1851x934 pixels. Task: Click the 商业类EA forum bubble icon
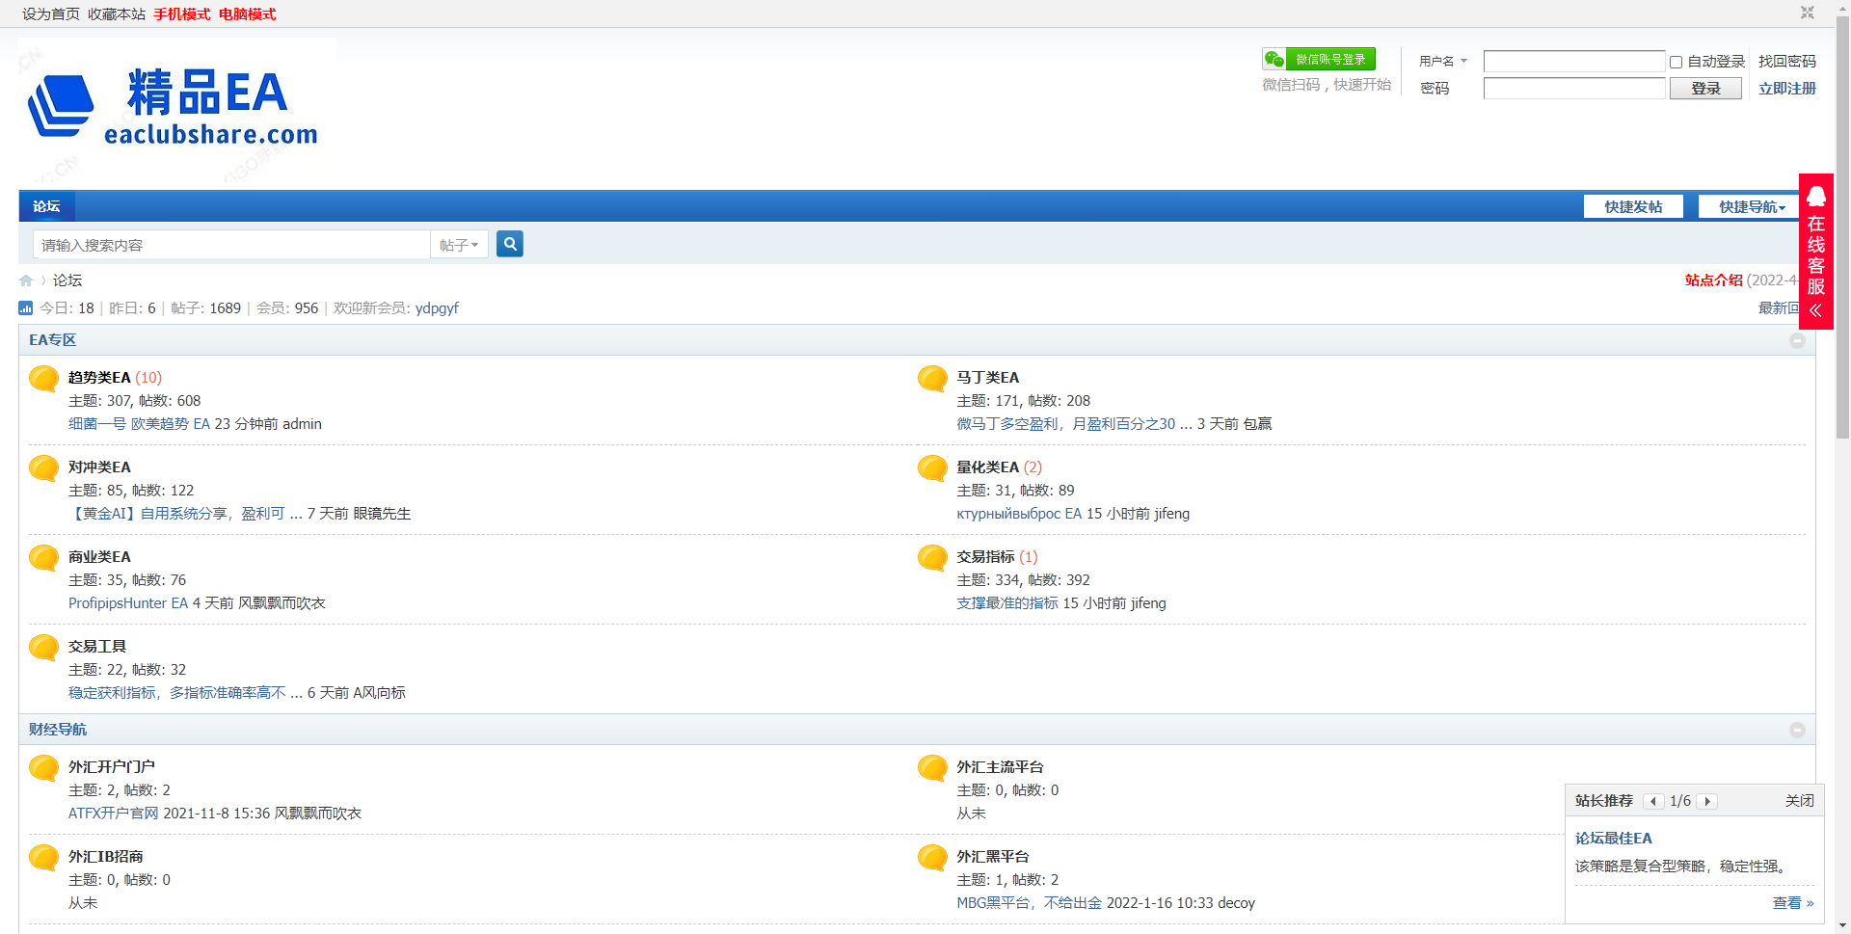coord(44,558)
